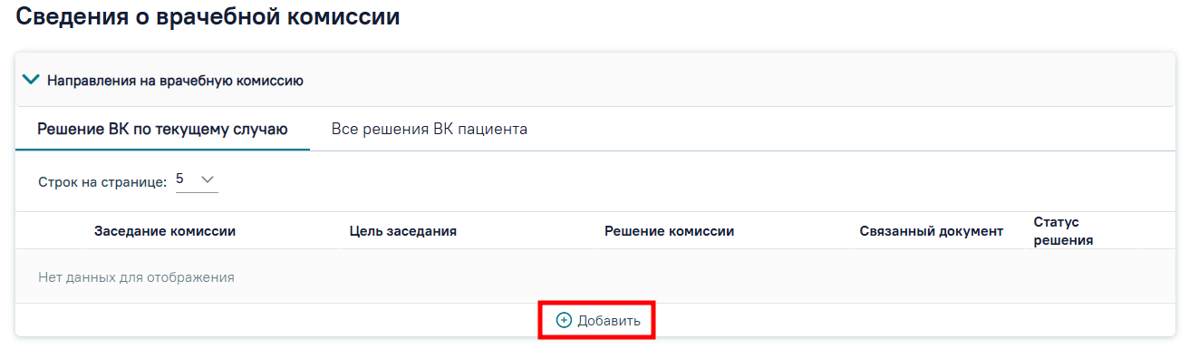
Task: Sort by Связанный документ column header
Action: point(932,231)
